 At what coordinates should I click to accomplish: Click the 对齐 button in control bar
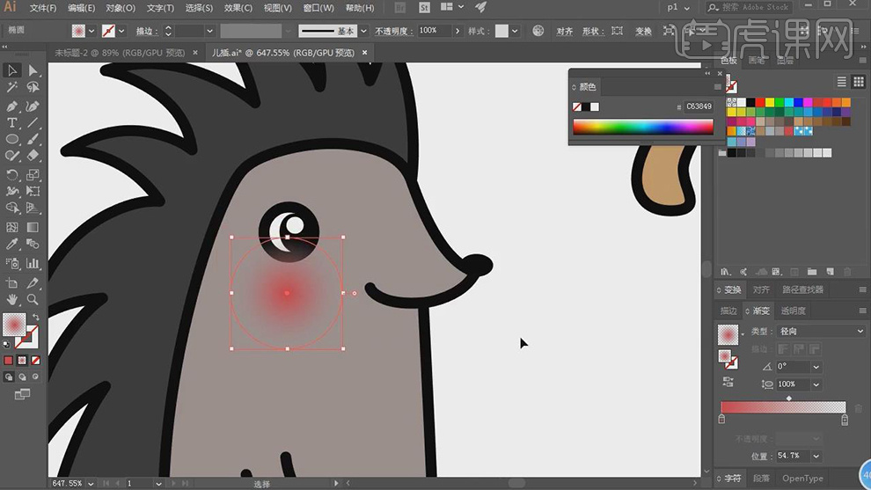click(565, 31)
